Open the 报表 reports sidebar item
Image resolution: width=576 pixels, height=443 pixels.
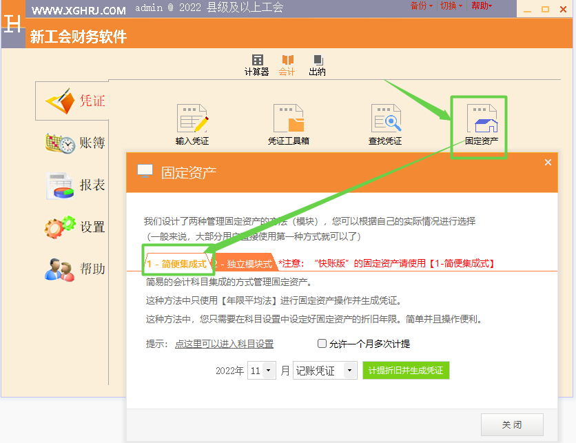coord(75,185)
